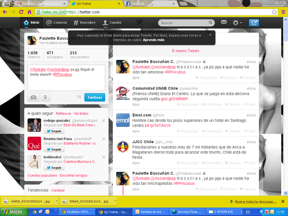288x216 pixels.
Task: Open the Conecta menu item
Action: click(56, 23)
